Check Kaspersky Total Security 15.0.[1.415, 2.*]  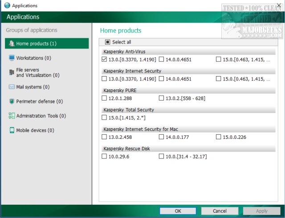(x=104, y=117)
